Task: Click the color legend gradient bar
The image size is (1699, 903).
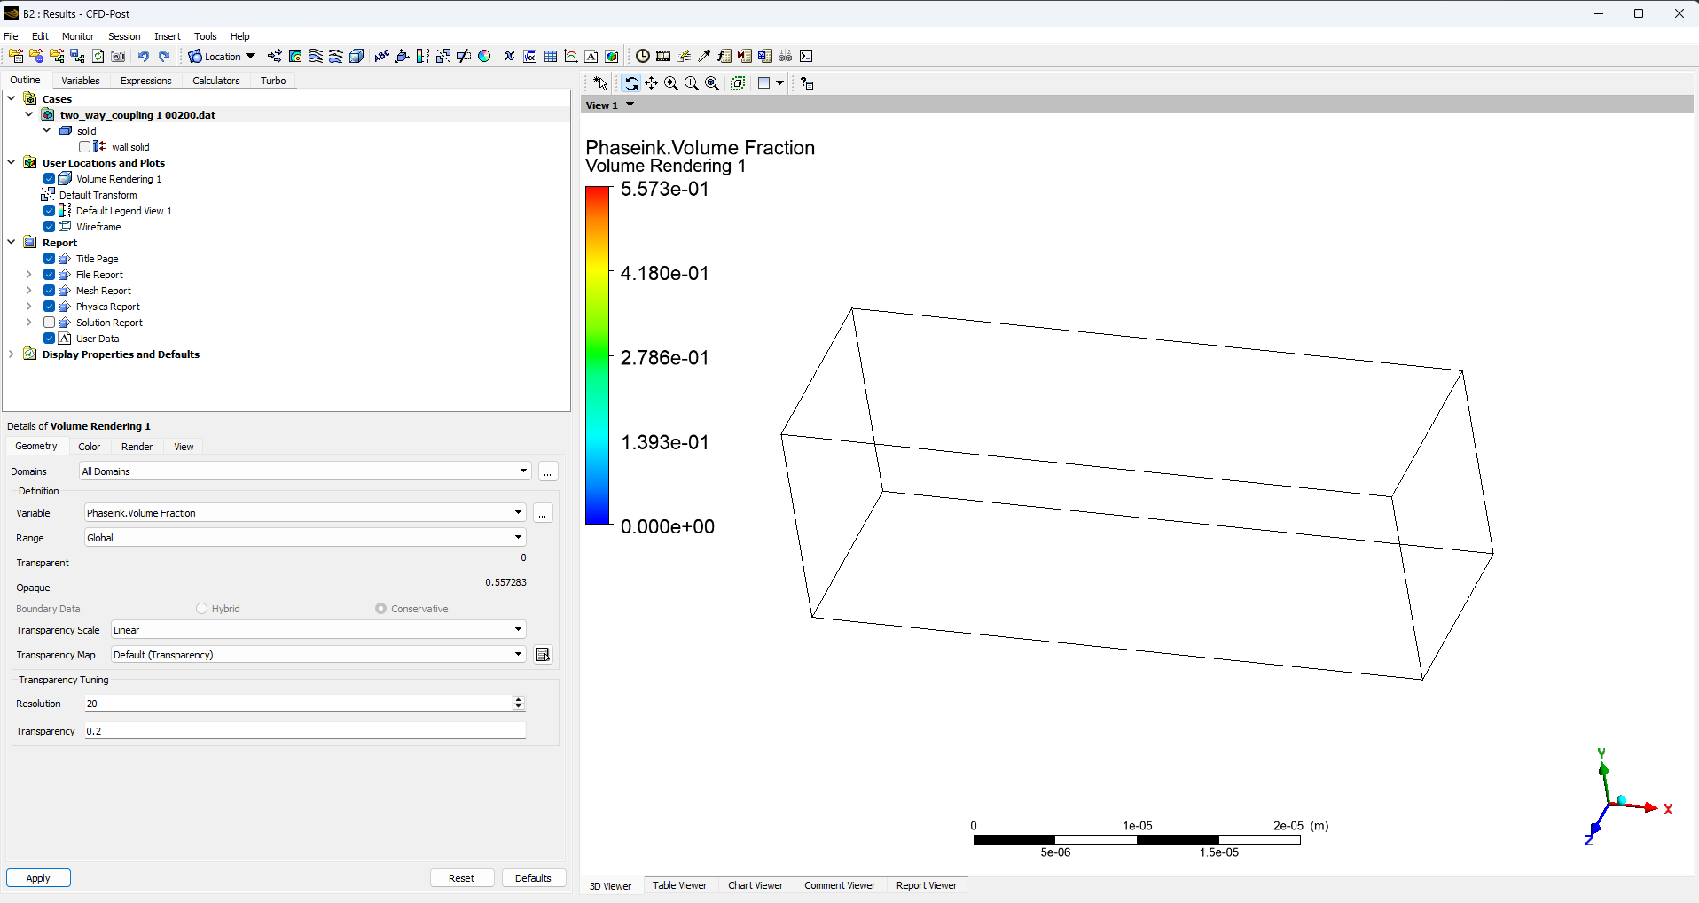Action: point(598,355)
